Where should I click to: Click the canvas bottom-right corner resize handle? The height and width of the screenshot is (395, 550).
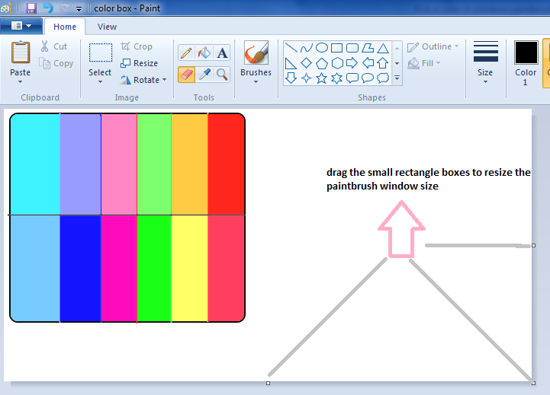pyautogui.click(x=533, y=383)
